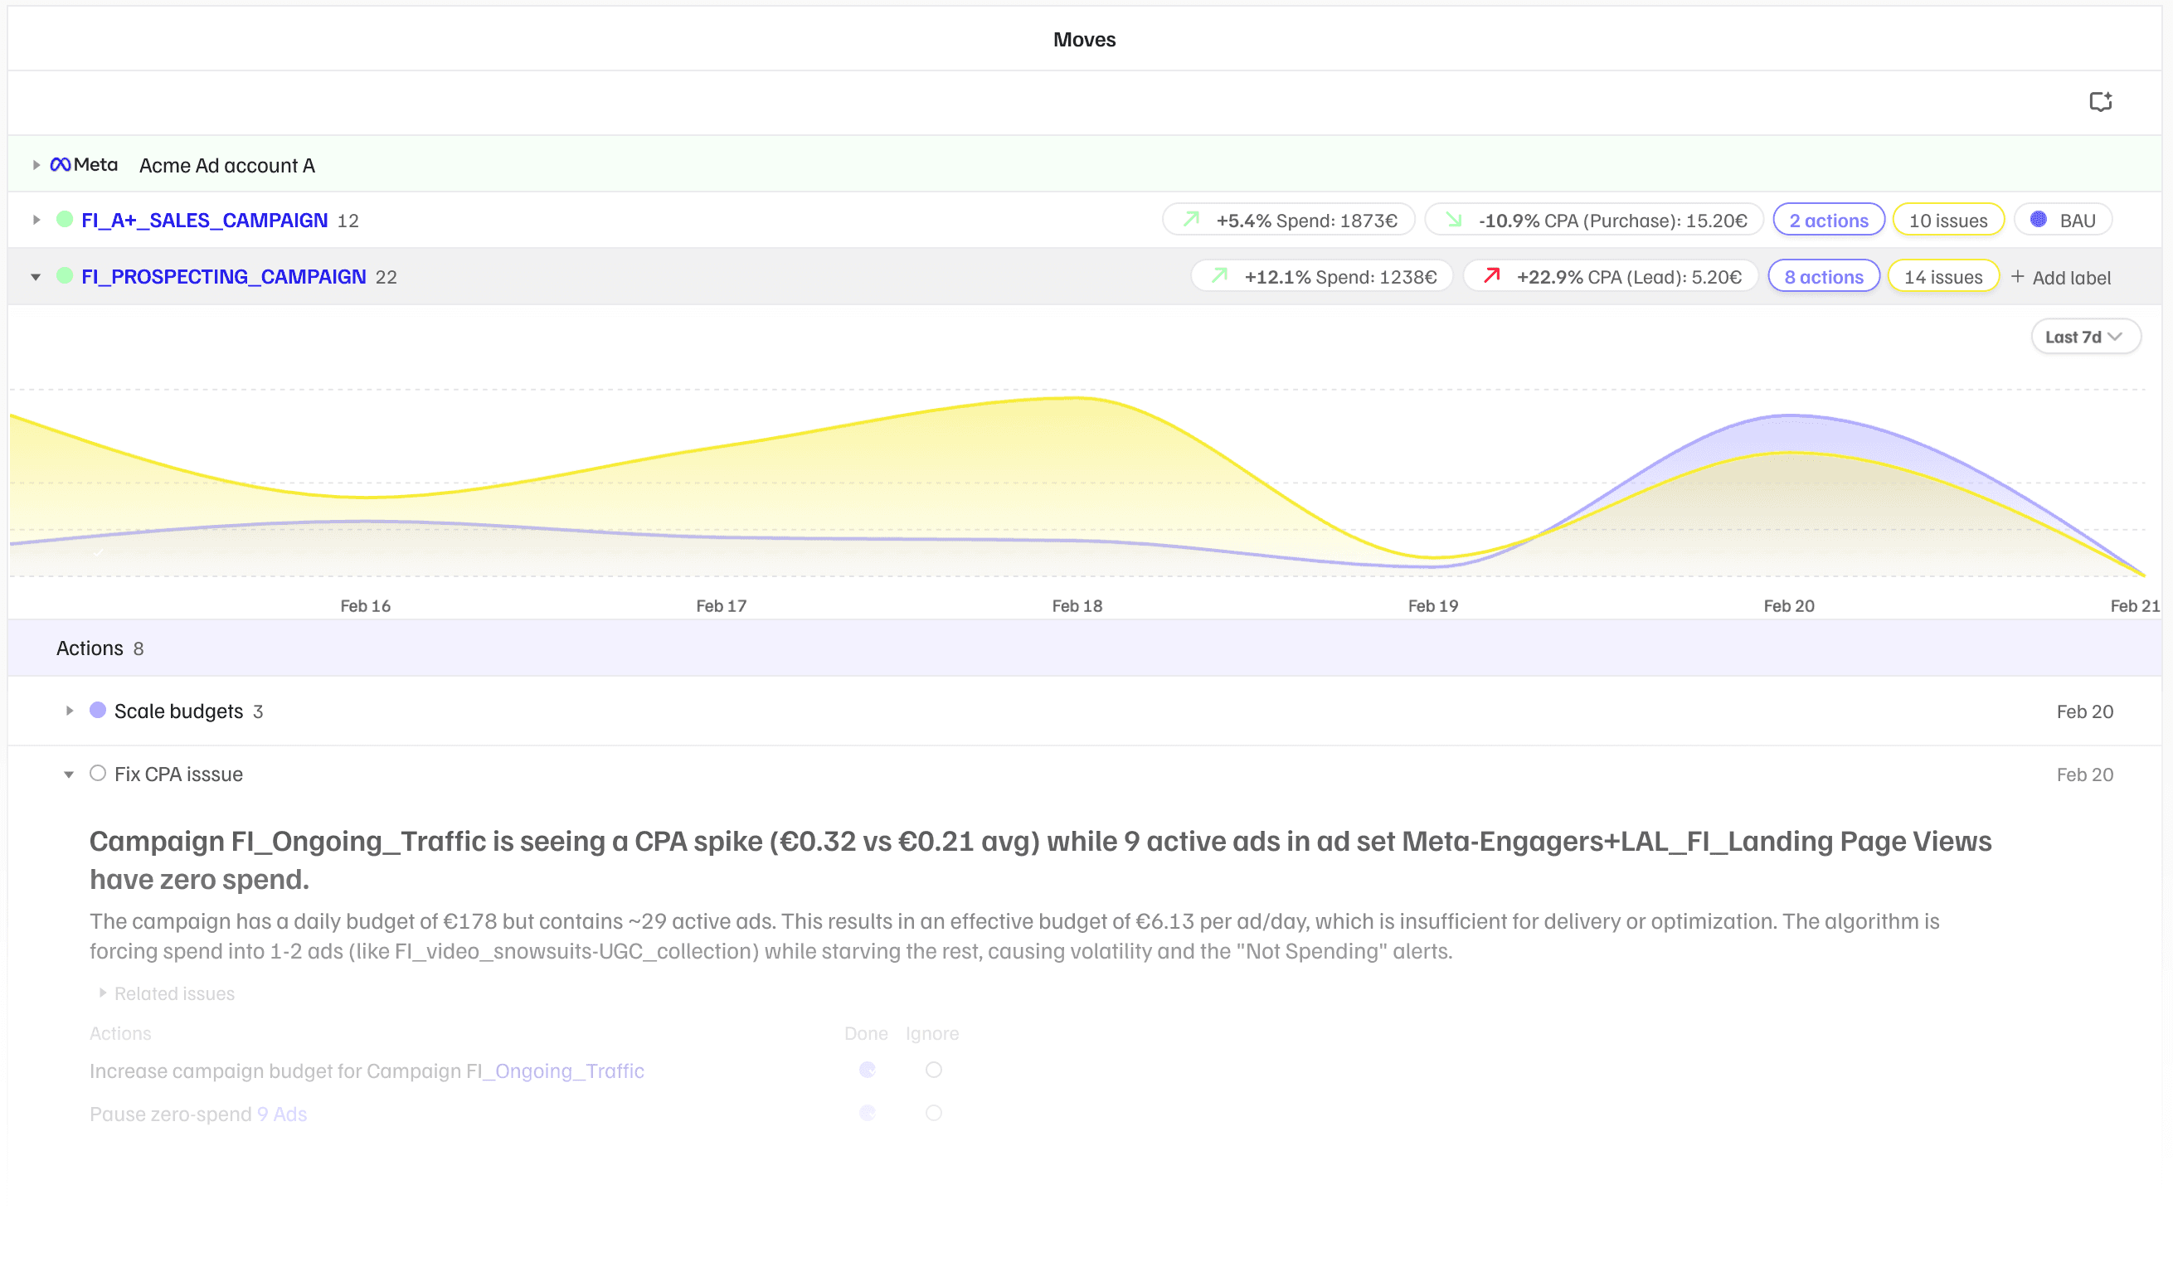Select Ignore for Pause zero-spend Ads action
The height and width of the screenshot is (1277, 2173).
[933, 1113]
